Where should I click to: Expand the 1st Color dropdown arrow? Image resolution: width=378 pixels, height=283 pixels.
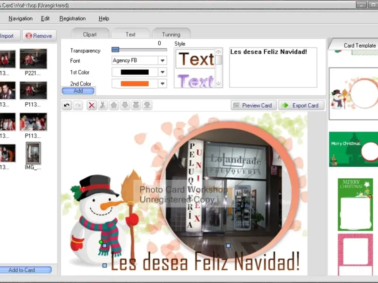(x=163, y=72)
